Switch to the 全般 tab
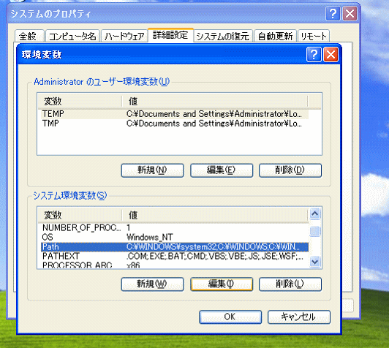Screen dimensions: 389x348 tap(29, 37)
